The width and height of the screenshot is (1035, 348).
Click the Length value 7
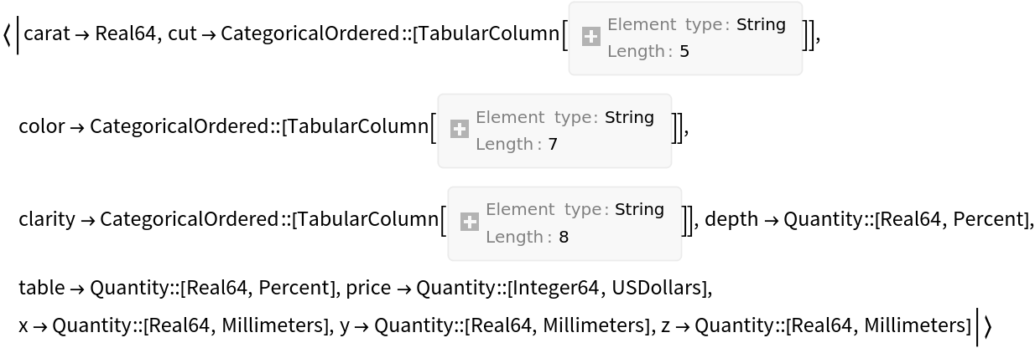[x=553, y=144]
